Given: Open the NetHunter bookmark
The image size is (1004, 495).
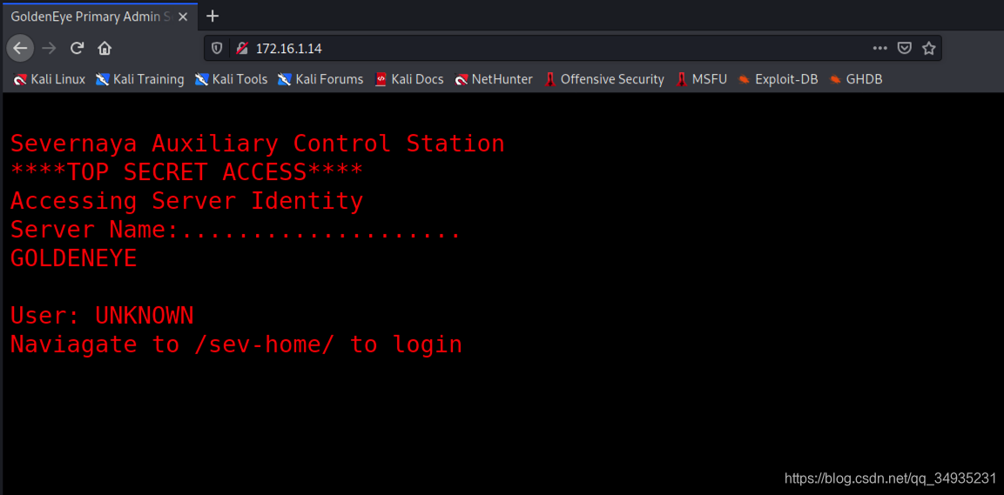Looking at the screenshot, I should click(494, 79).
